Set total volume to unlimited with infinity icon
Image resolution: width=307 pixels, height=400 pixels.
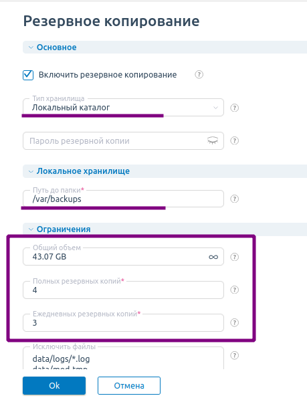coord(213,257)
